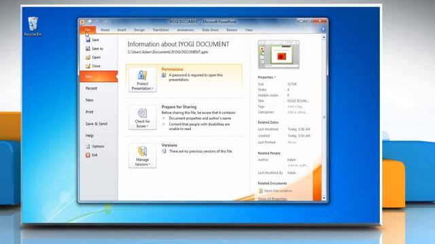Click Open File Location link
This screenshot has height=244, width=435.
coord(278,191)
